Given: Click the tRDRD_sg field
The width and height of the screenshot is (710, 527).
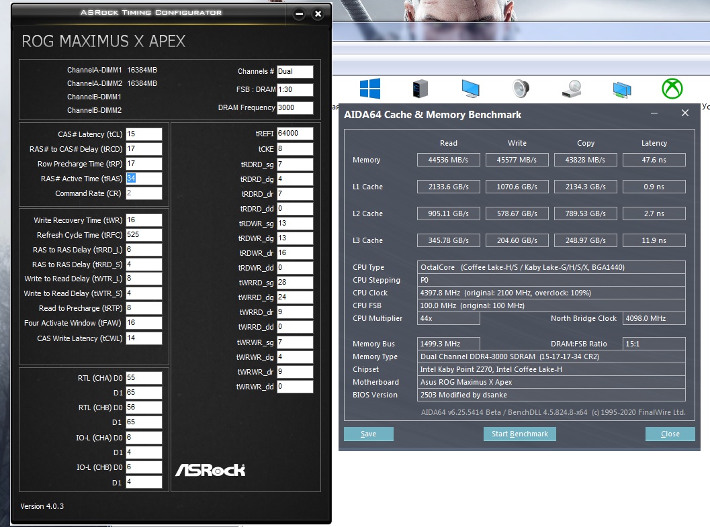Looking at the screenshot, I should 295,164.
